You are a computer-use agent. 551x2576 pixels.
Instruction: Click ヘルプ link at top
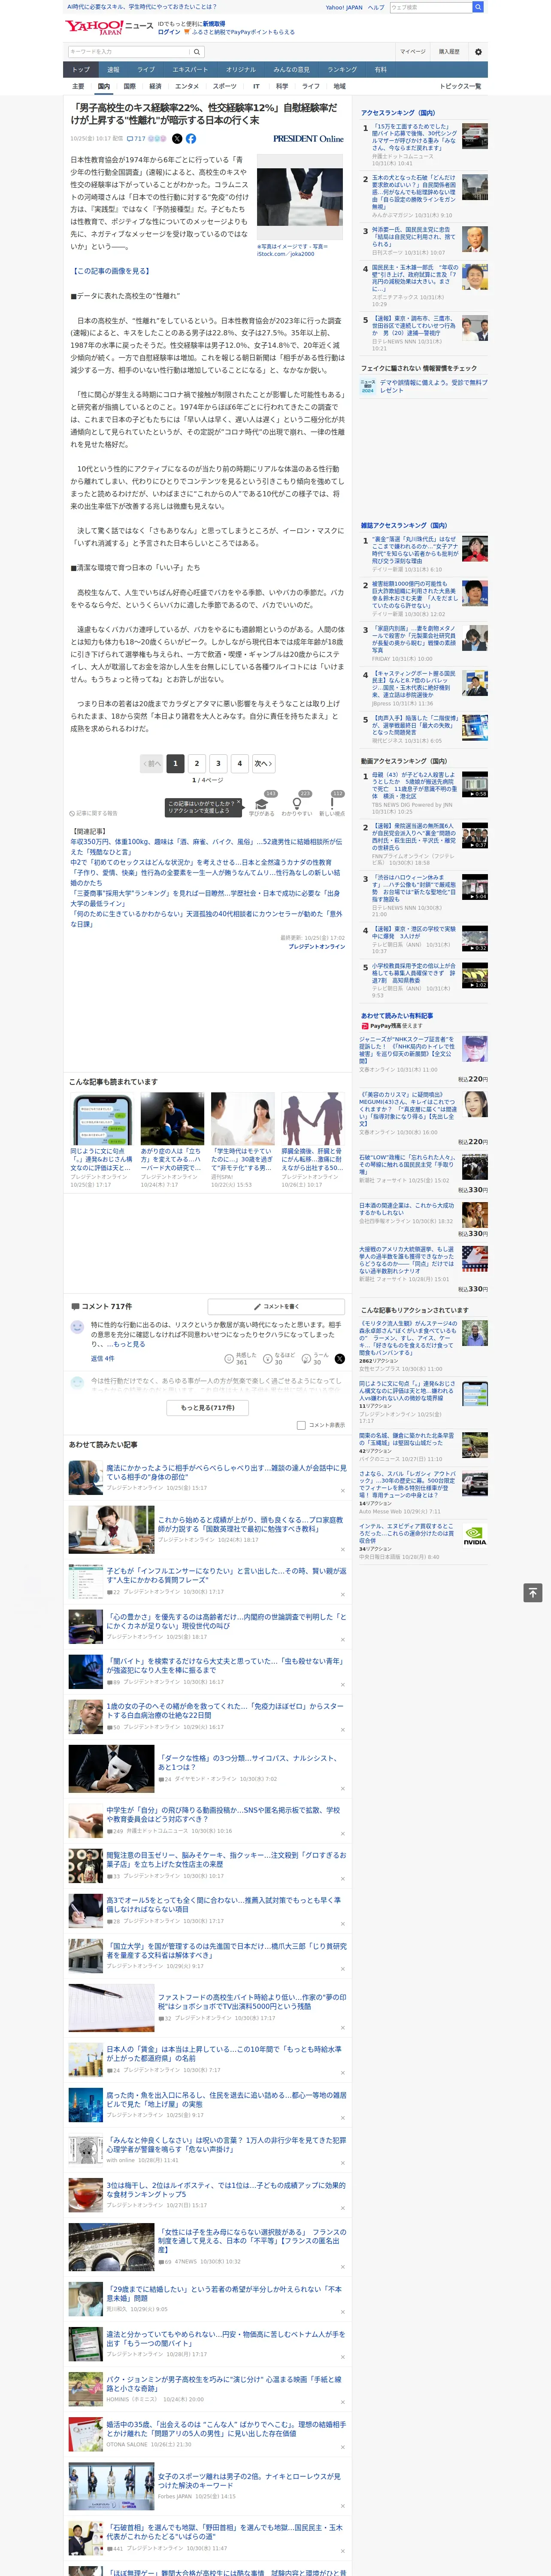[375, 7]
